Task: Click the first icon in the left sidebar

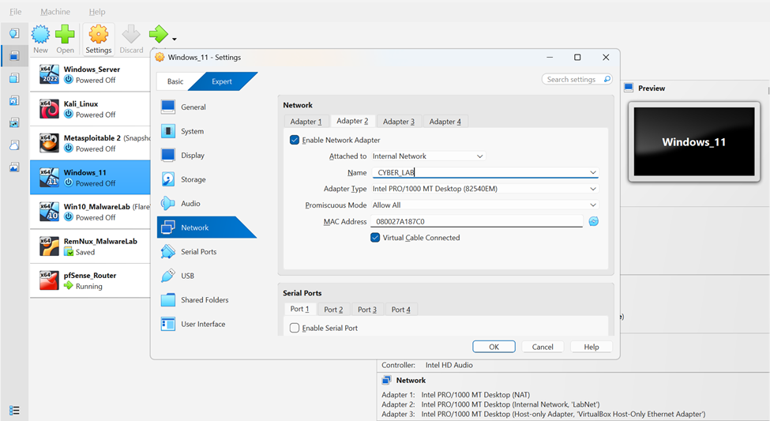Action: [14, 33]
